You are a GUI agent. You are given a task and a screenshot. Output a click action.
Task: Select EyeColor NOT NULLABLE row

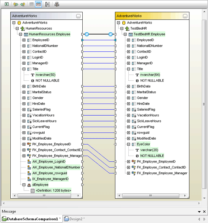click(152, 156)
